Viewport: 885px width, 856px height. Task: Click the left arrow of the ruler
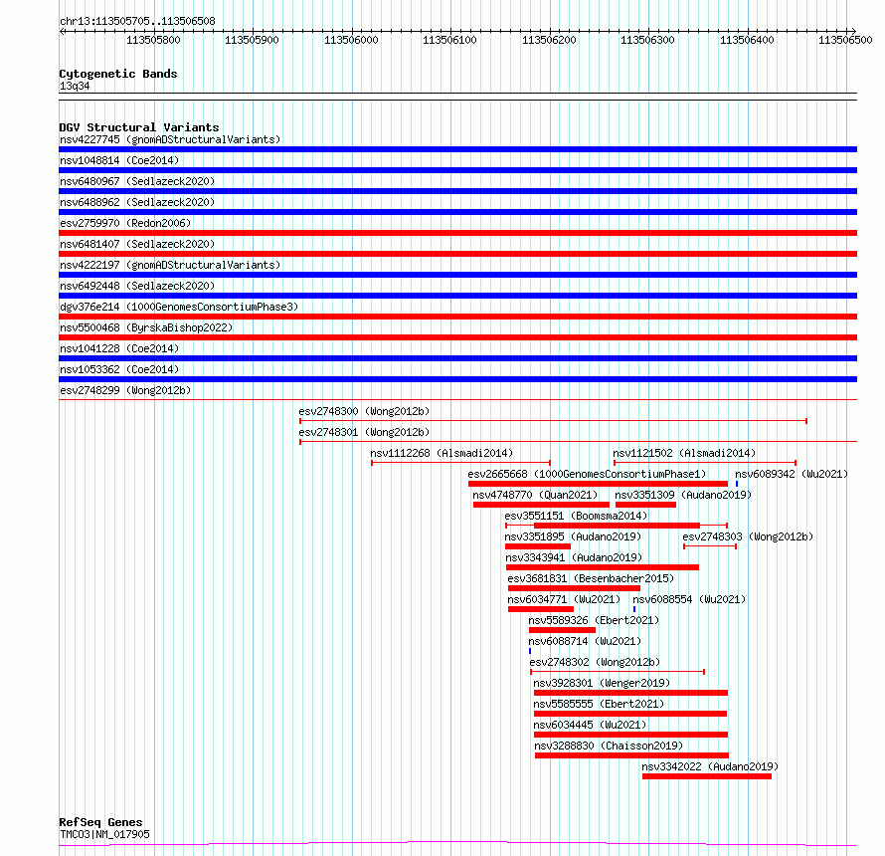62,32
